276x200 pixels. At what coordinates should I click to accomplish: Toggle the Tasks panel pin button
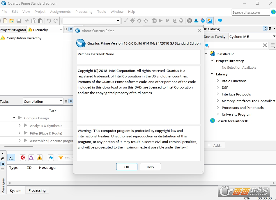71,101
